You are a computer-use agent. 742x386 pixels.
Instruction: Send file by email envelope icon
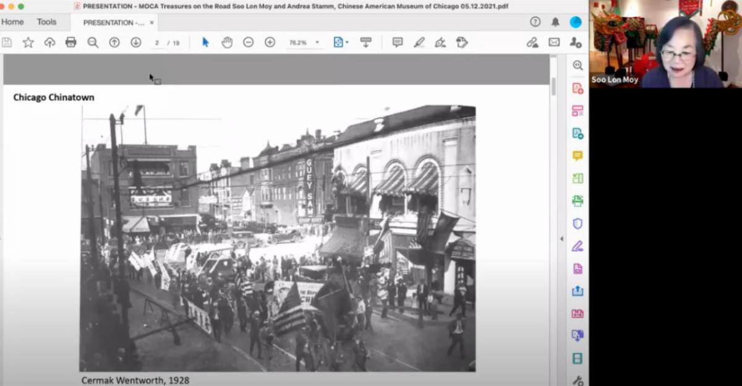[554, 42]
